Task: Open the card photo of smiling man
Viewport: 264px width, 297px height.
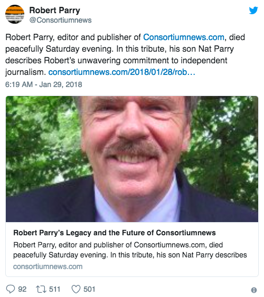Action: pyautogui.click(x=132, y=159)
